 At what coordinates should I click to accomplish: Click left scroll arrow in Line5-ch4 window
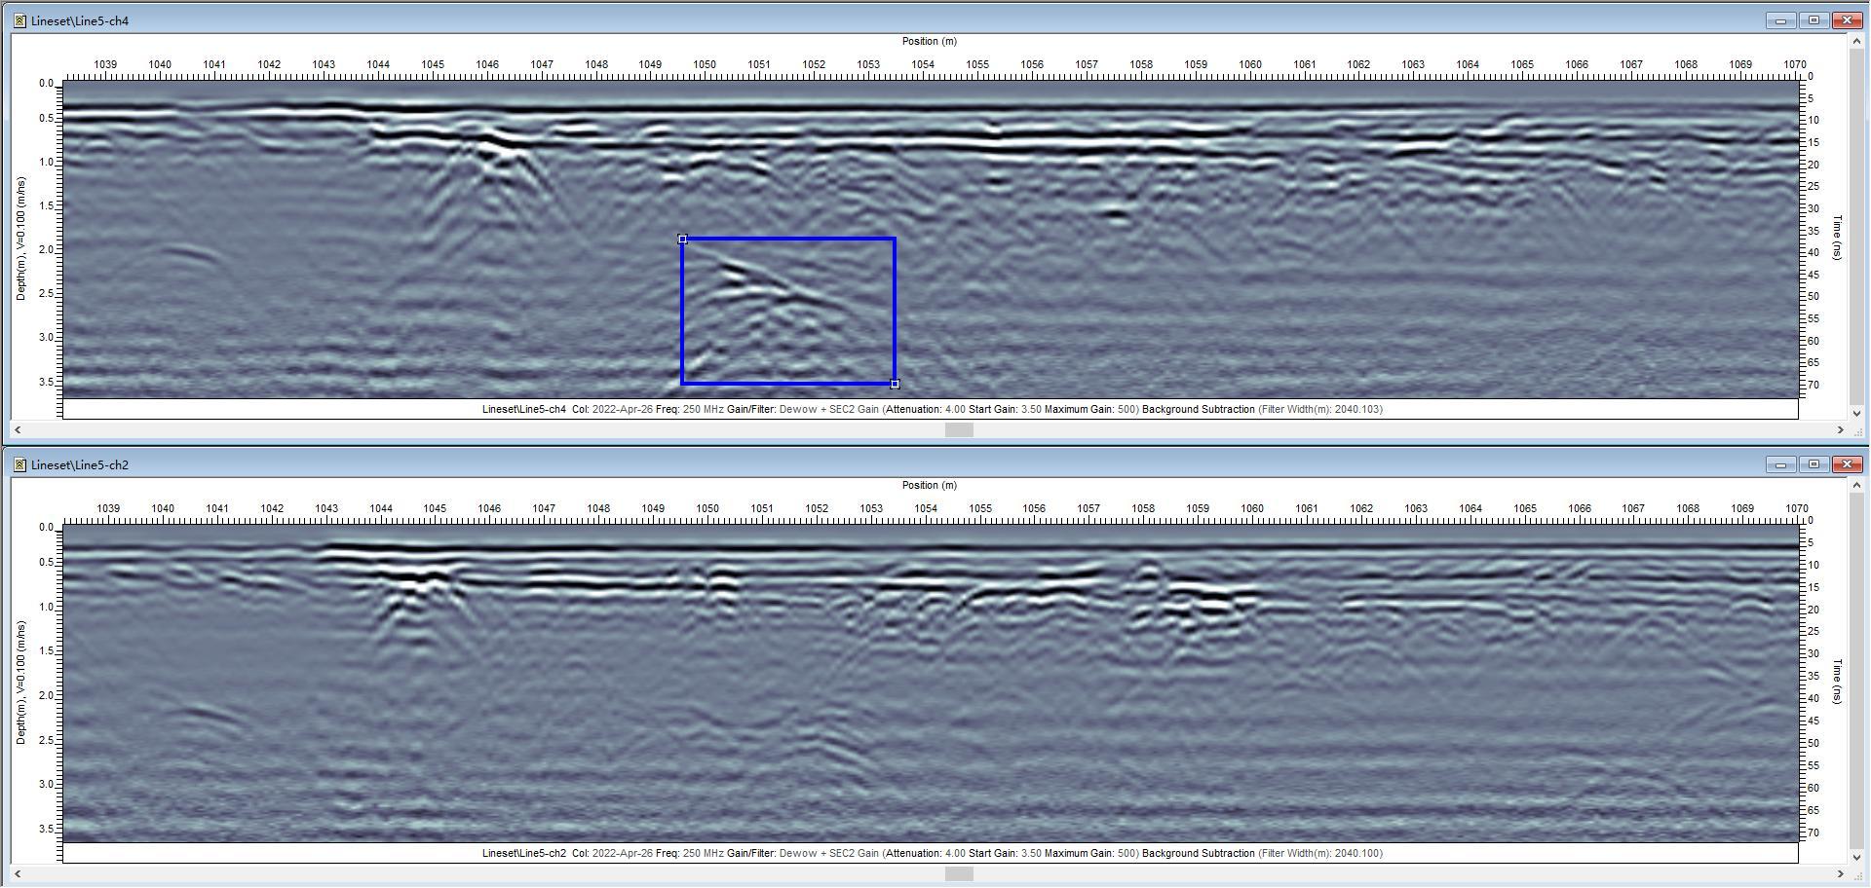[18, 429]
